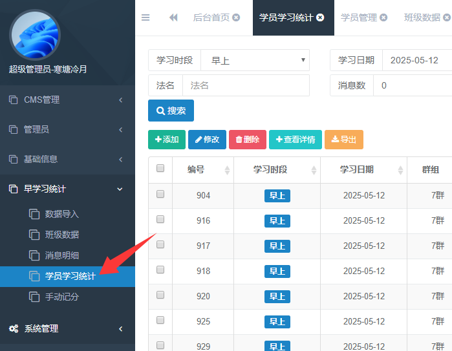Close the 后台首页 tab
The width and height of the screenshot is (452, 351).
[x=236, y=17]
